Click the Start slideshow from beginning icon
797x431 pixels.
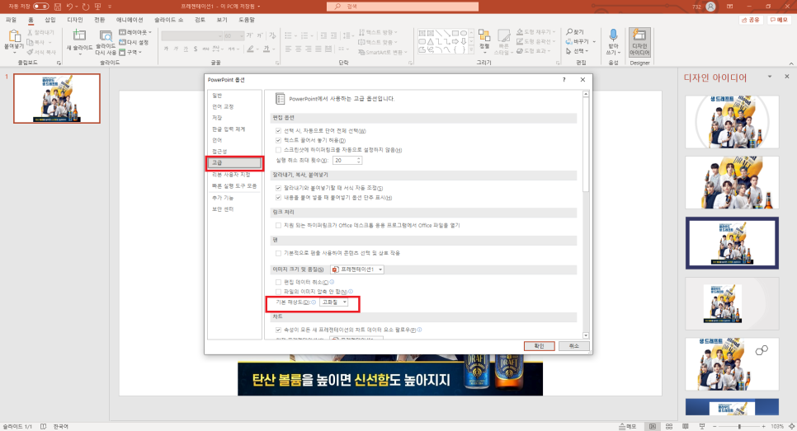pyautogui.click(x=97, y=7)
